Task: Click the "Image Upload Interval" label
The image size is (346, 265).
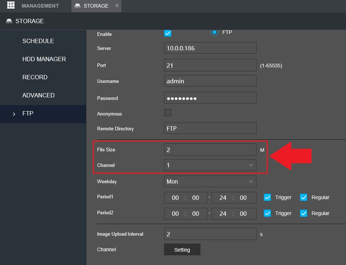Action: coord(120,234)
